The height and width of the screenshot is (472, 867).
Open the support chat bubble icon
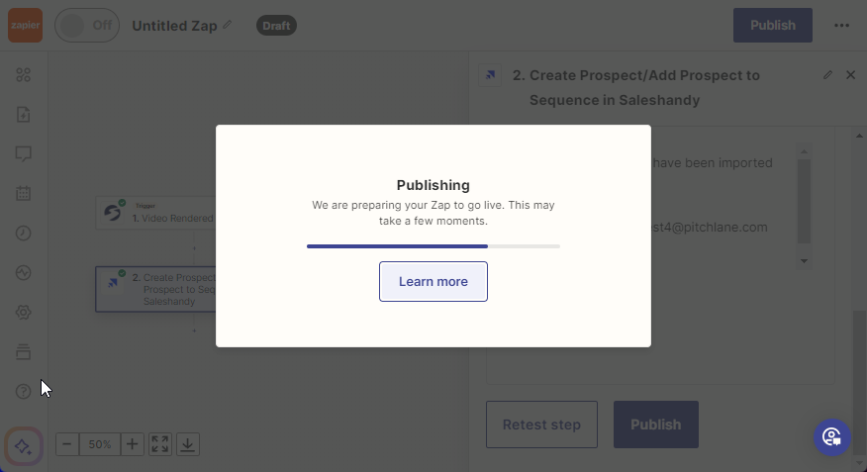coord(832,437)
